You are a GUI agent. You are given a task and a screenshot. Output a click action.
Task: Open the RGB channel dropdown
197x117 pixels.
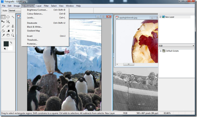[x=176, y=46]
